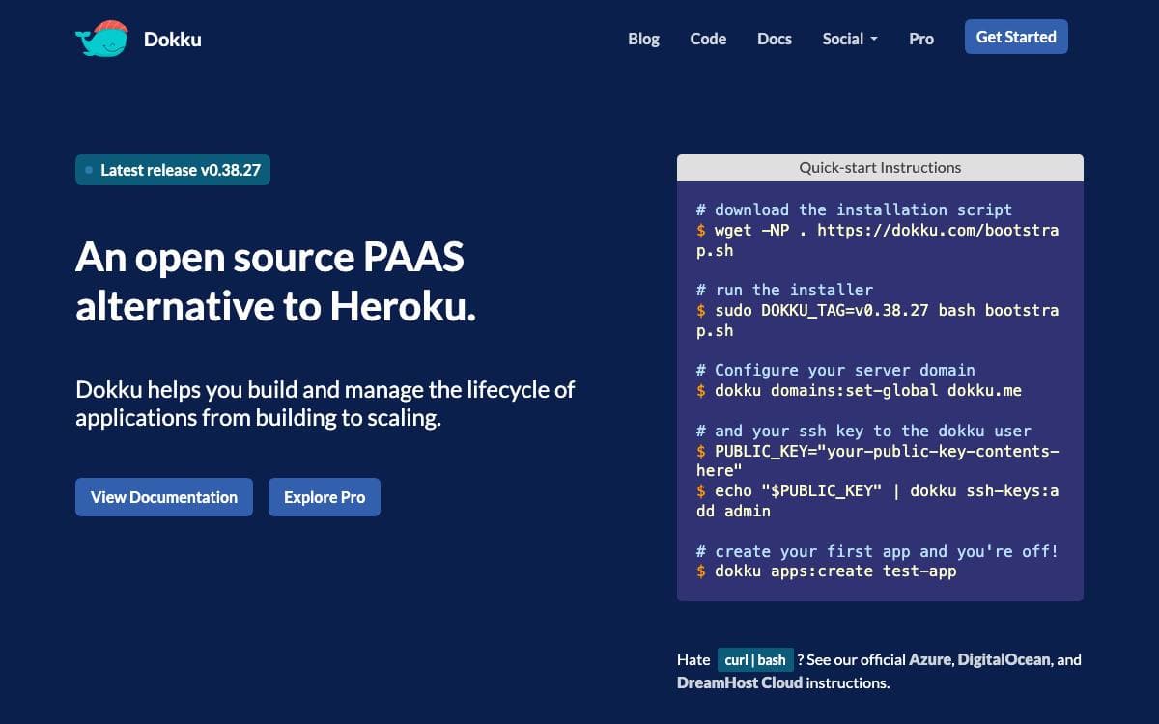
Task: Click the '# run the installer' comment
Action: [x=784, y=290]
